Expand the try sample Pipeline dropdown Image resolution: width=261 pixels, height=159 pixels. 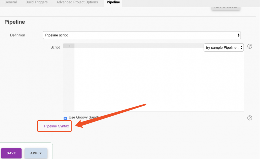(224, 48)
